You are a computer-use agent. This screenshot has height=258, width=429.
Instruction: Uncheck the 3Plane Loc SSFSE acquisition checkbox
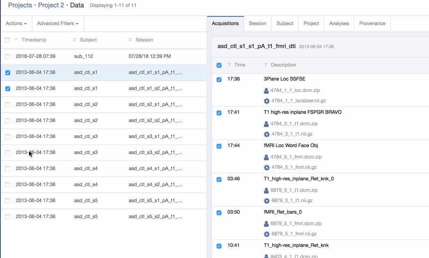[x=219, y=79]
